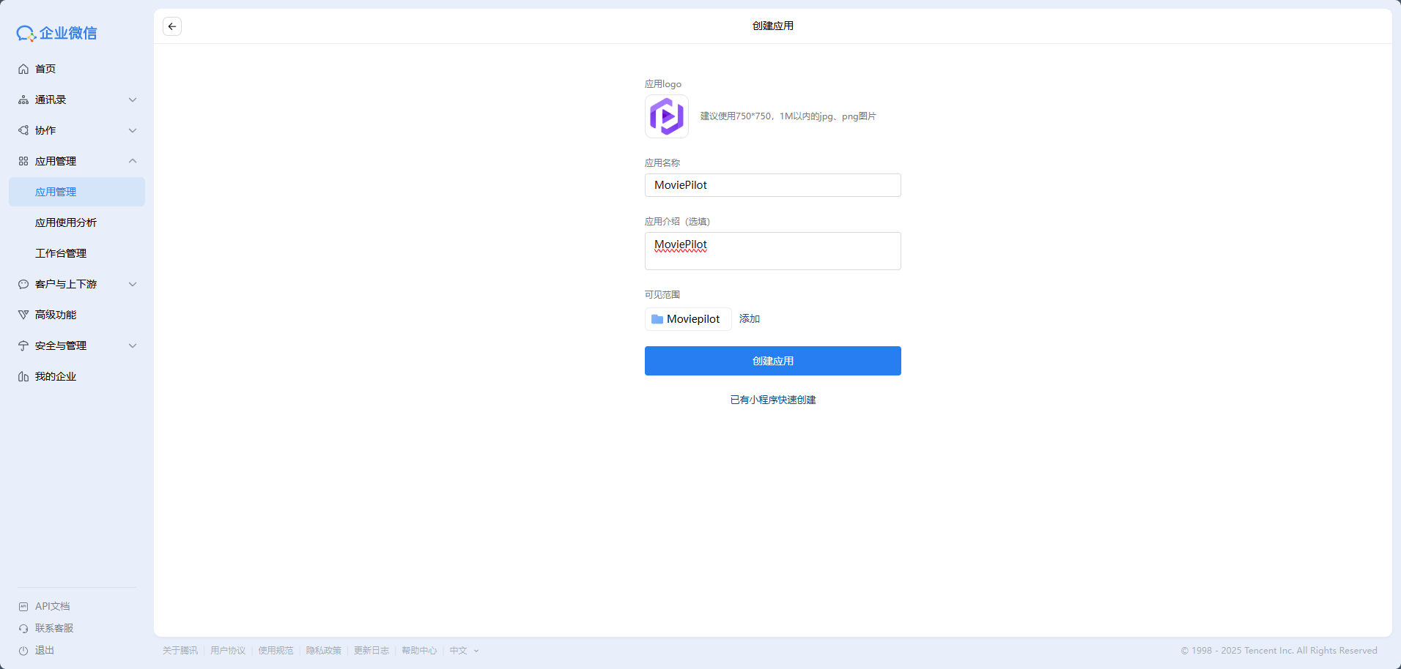
Task: Open 高级功能 in the sidebar
Action: [56, 315]
